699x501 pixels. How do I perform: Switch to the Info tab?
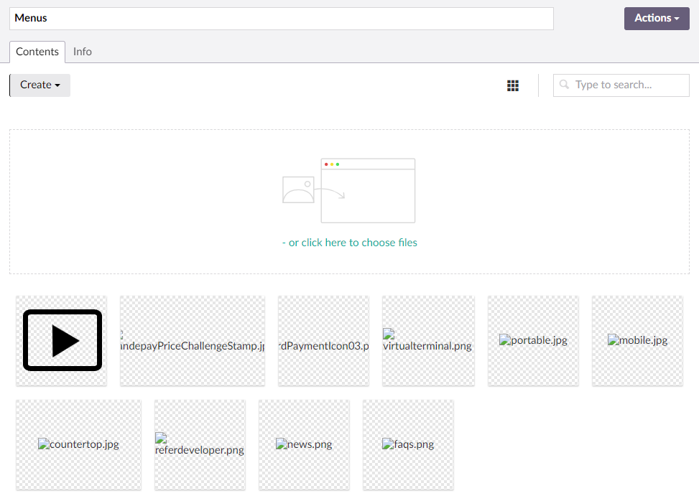coord(83,52)
